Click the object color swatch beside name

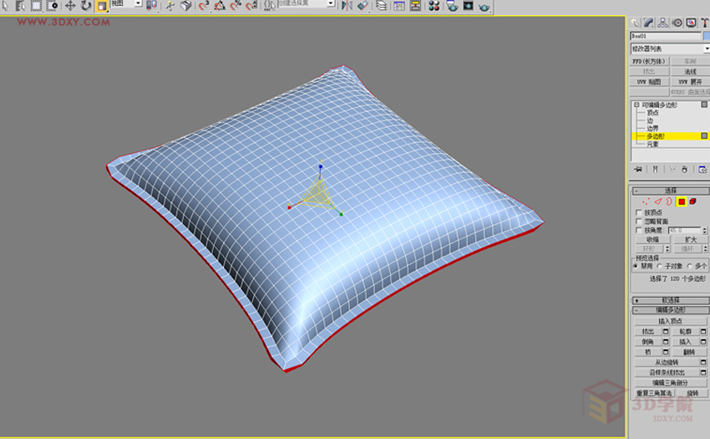pyautogui.click(x=706, y=37)
